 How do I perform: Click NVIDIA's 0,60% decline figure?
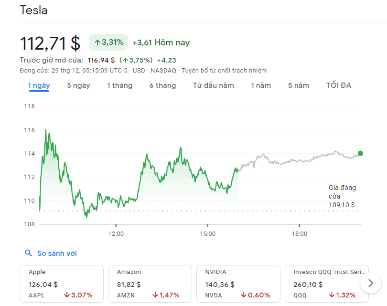pos(256,295)
